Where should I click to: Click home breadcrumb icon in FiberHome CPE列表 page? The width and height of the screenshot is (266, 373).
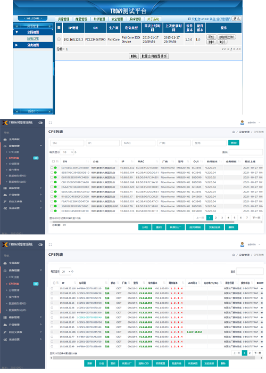click(x=234, y=132)
